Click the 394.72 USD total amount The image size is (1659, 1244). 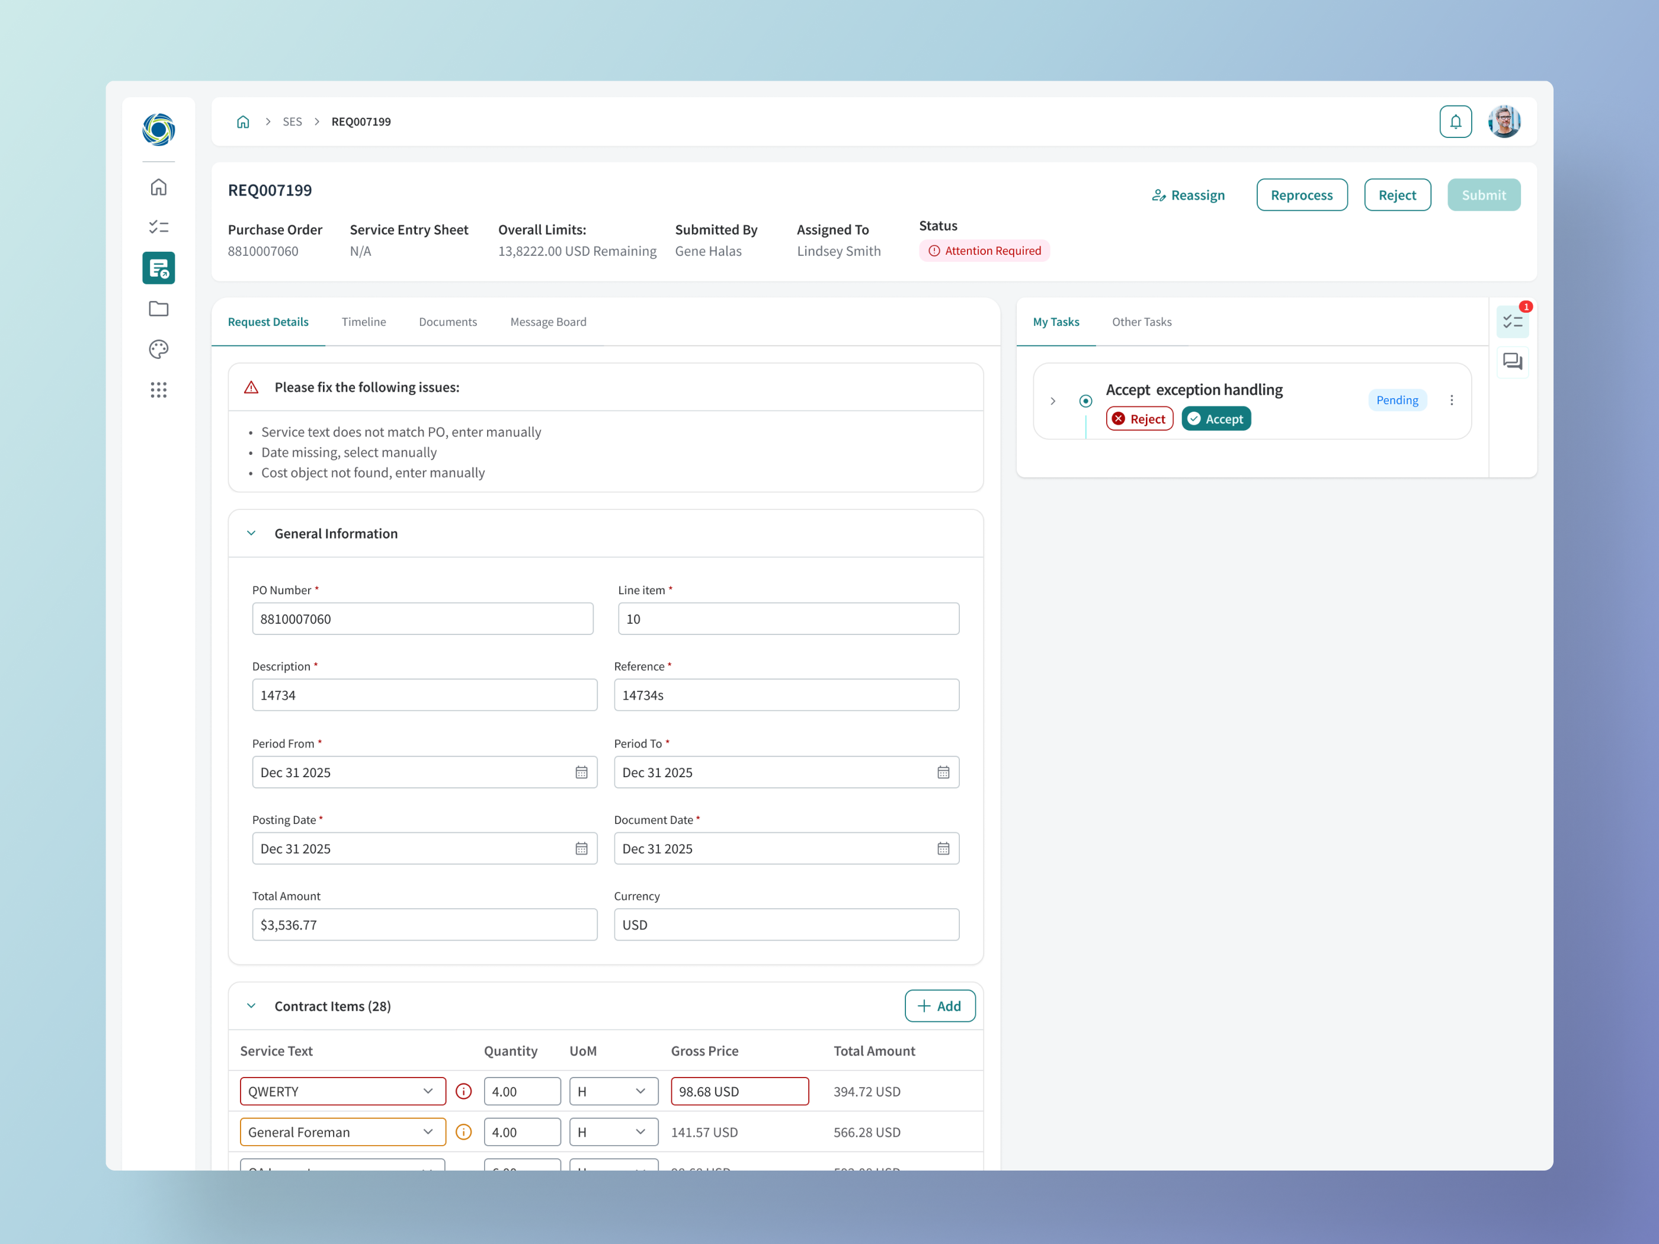click(x=866, y=1091)
